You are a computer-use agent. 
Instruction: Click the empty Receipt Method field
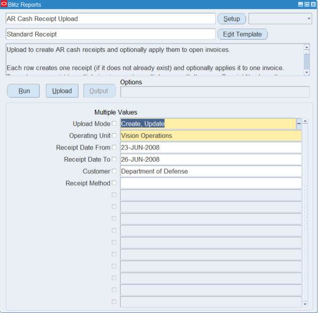pos(211,183)
